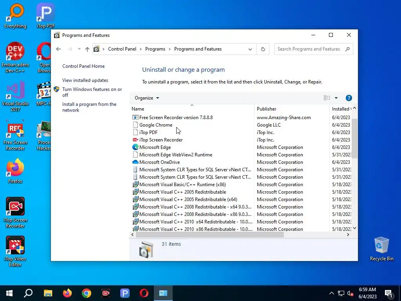
Task: Sort by the Publisher column header
Action: coord(292,109)
